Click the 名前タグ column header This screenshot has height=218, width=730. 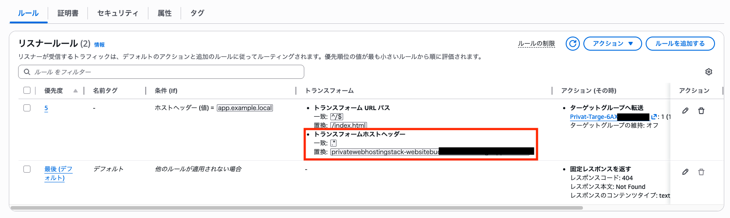(x=105, y=91)
